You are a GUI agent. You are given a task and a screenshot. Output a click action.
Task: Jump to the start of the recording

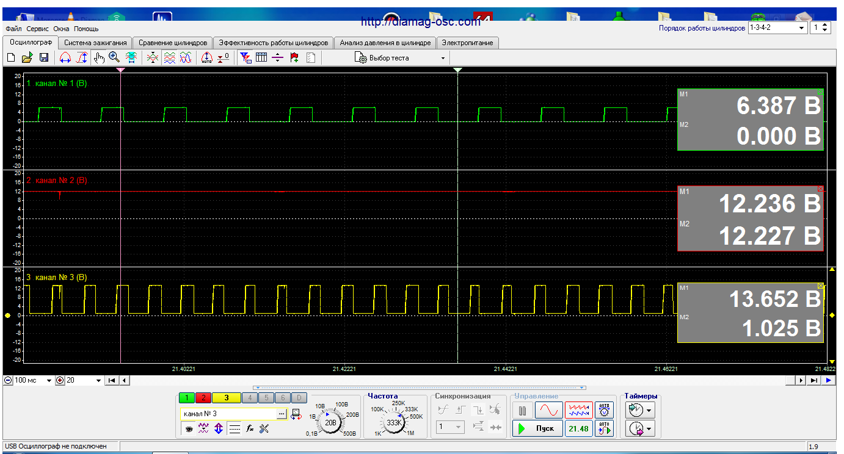(x=112, y=380)
